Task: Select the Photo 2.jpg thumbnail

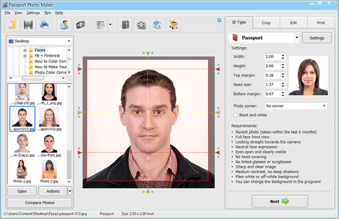Action: pos(22,172)
